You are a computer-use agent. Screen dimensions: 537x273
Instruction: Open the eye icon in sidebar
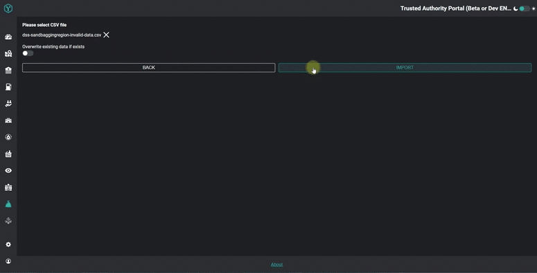pyautogui.click(x=8, y=171)
